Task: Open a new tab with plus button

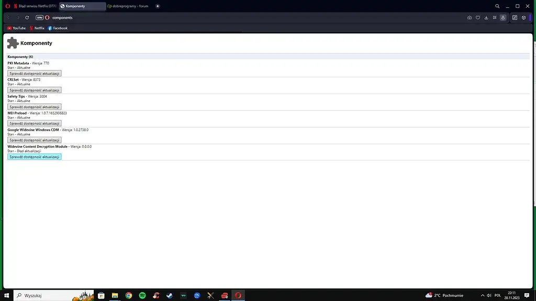Action: point(158,6)
